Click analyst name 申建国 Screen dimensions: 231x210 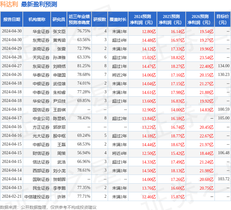tap(59, 75)
